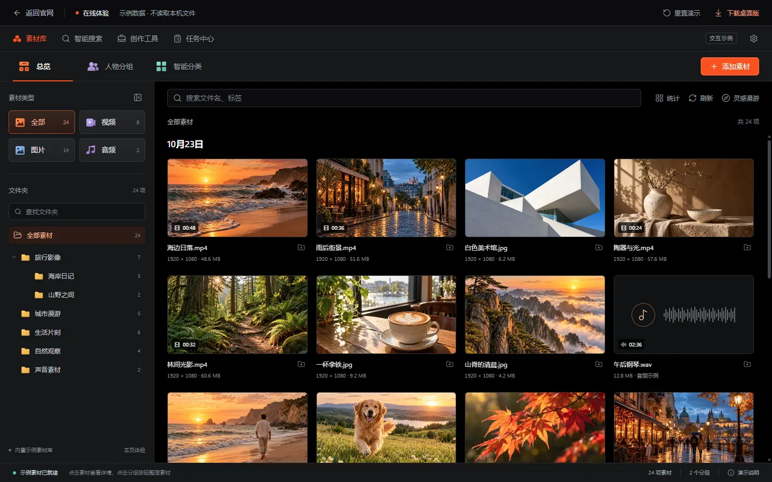Image resolution: width=772 pixels, height=482 pixels.
Task: Click group folder icon for 午后钢琴.wav
Action: coord(747,364)
